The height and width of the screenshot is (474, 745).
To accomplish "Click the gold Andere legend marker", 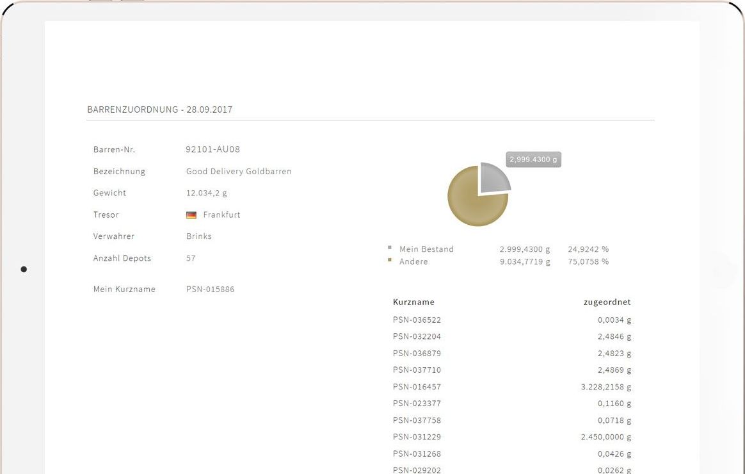I will coord(390,259).
